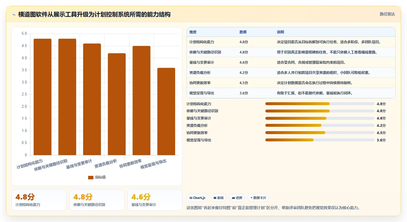This screenshot has height=222, width=407.
Task: Click the description starting 用于识别真正影响里程碑
Action: (327, 52)
